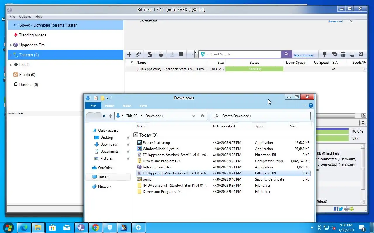Click the Seeding progress bar

[x=254, y=69]
